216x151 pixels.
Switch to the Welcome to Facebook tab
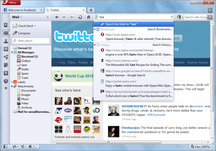tap(23, 10)
